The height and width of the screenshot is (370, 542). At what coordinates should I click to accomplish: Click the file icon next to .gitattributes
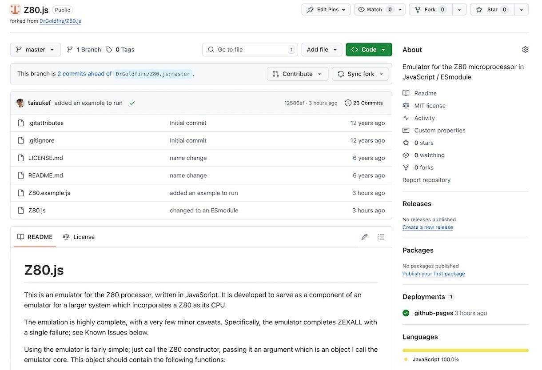(x=20, y=123)
